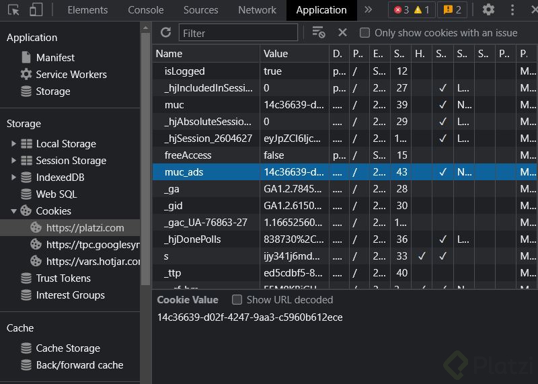
Task: Click the cookie Filter input field
Action: 238,32
